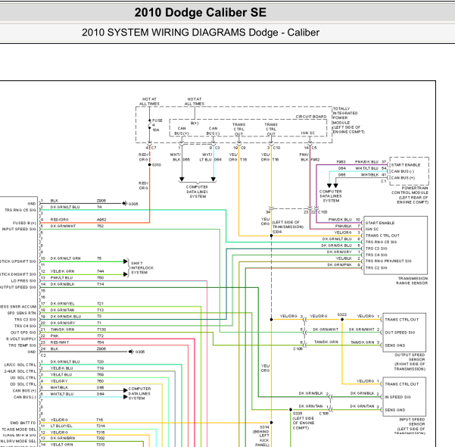Select the "OUTPUT SPEED SENSOR" label
This screenshot has height=447, width=455.
(x=410, y=357)
